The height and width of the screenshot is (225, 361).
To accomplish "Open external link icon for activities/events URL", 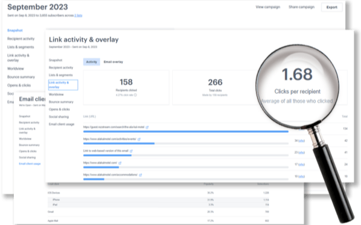I will [139, 139].
